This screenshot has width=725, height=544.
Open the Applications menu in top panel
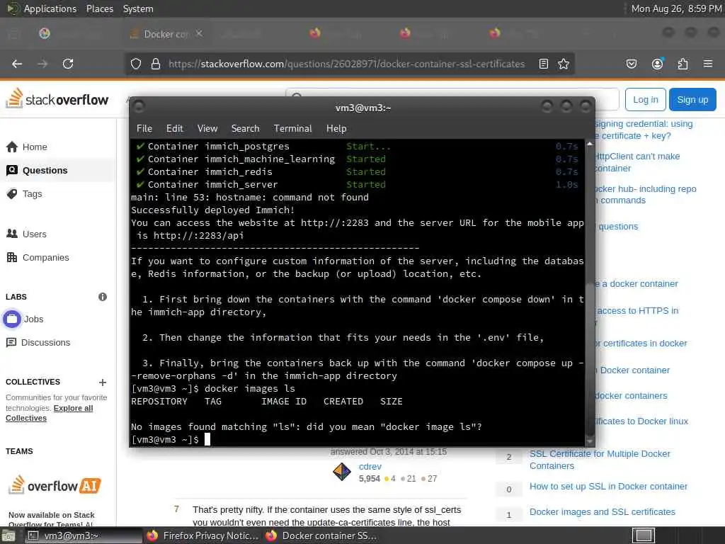[x=50, y=8]
